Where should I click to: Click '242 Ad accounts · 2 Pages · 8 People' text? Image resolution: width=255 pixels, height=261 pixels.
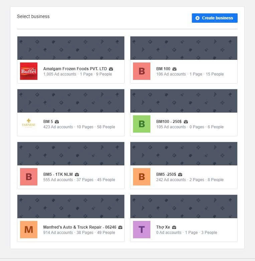(190, 179)
